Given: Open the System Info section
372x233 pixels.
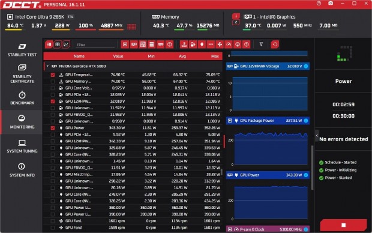Looking at the screenshot, I should point(22,170).
